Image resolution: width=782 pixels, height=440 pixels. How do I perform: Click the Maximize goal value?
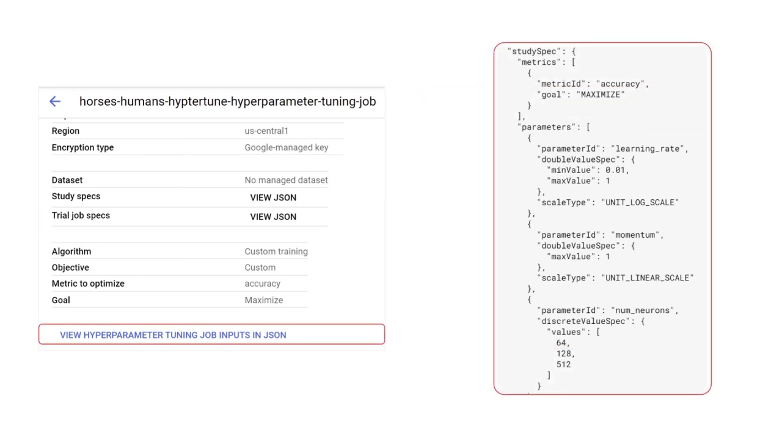[x=264, y=300]
